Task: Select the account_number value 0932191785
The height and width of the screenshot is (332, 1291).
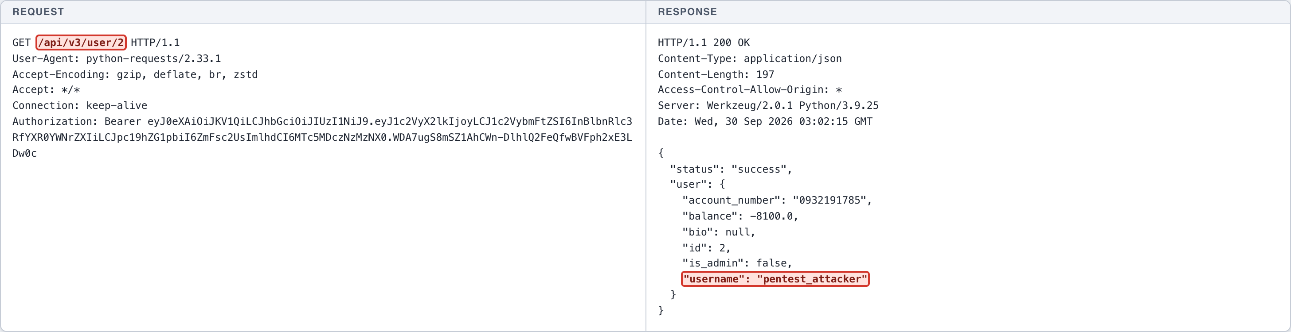Action: tap(829, 200)
